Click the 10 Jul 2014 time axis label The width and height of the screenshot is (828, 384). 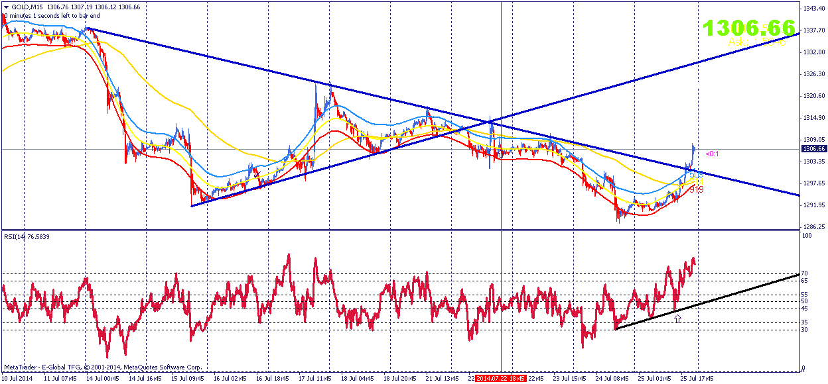tap(18, 379)
